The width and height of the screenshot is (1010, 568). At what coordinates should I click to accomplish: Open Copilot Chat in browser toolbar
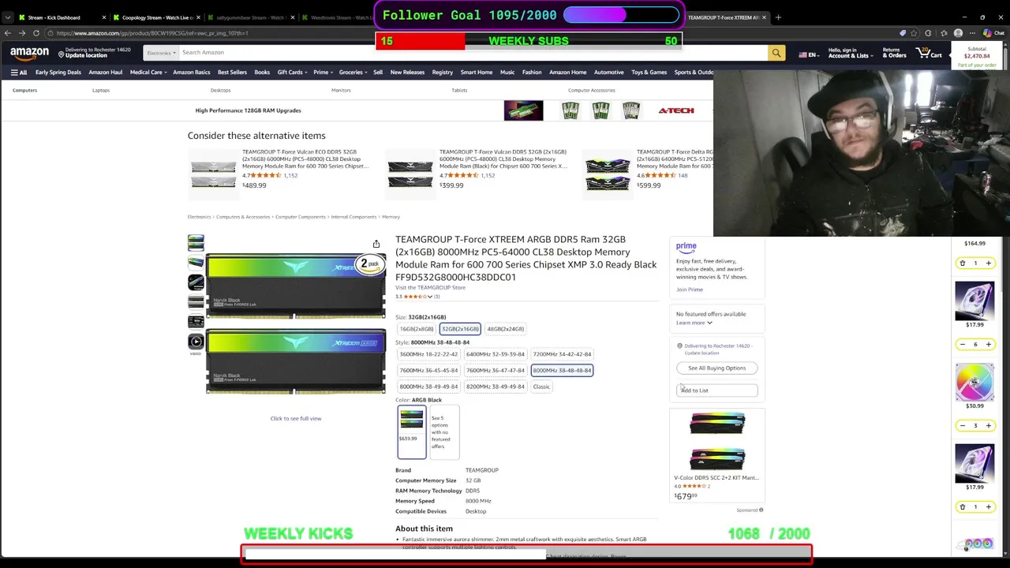pos(993,33)
